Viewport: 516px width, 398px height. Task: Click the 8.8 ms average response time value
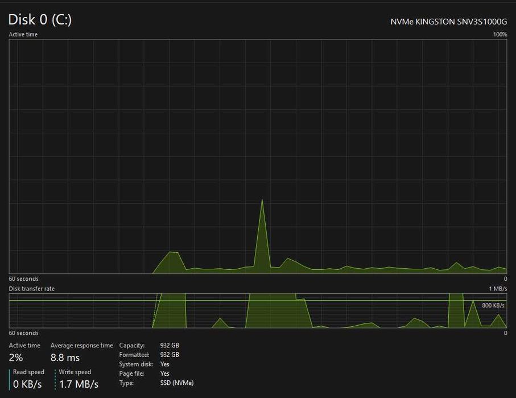coord(65,358)
